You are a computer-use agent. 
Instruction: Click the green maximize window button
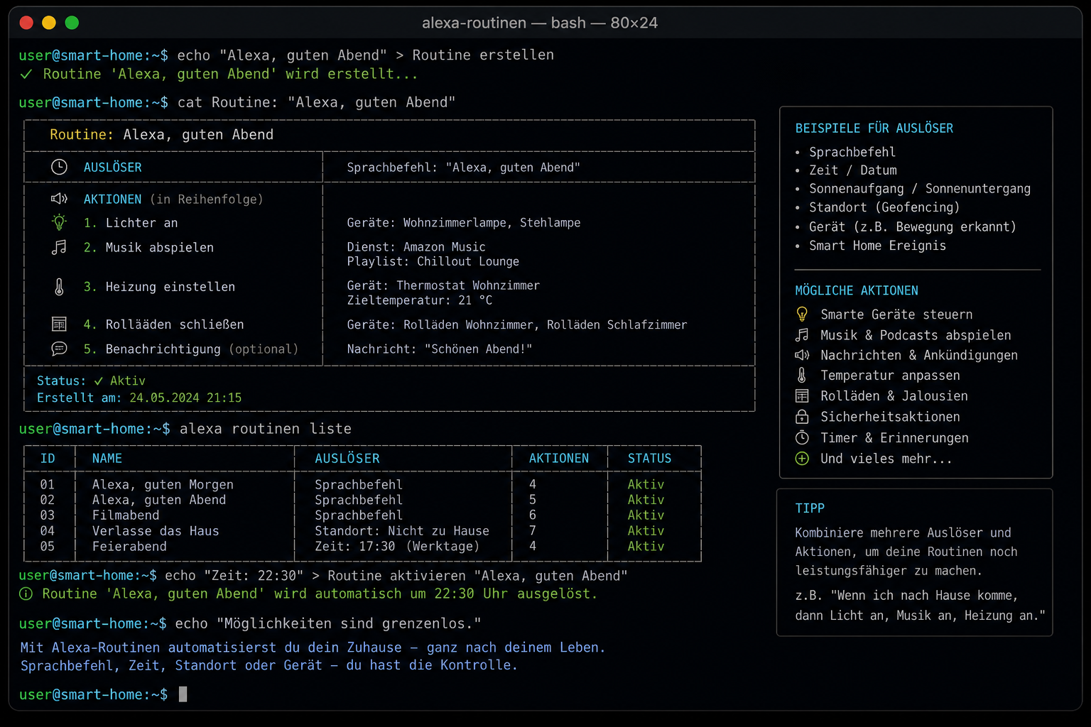[72, 23]
